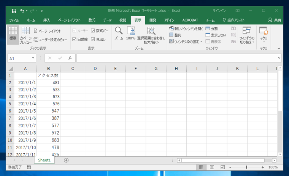Expand the マクロ dropdown arrow

pyautogui.click(x=264, y=42)
